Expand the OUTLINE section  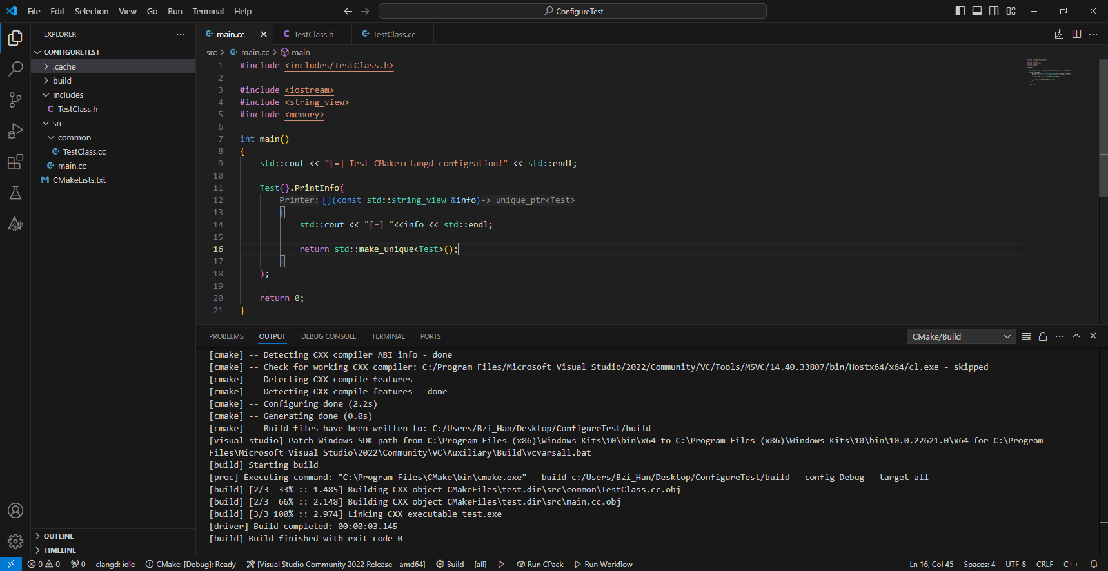(x=114, y=536)
